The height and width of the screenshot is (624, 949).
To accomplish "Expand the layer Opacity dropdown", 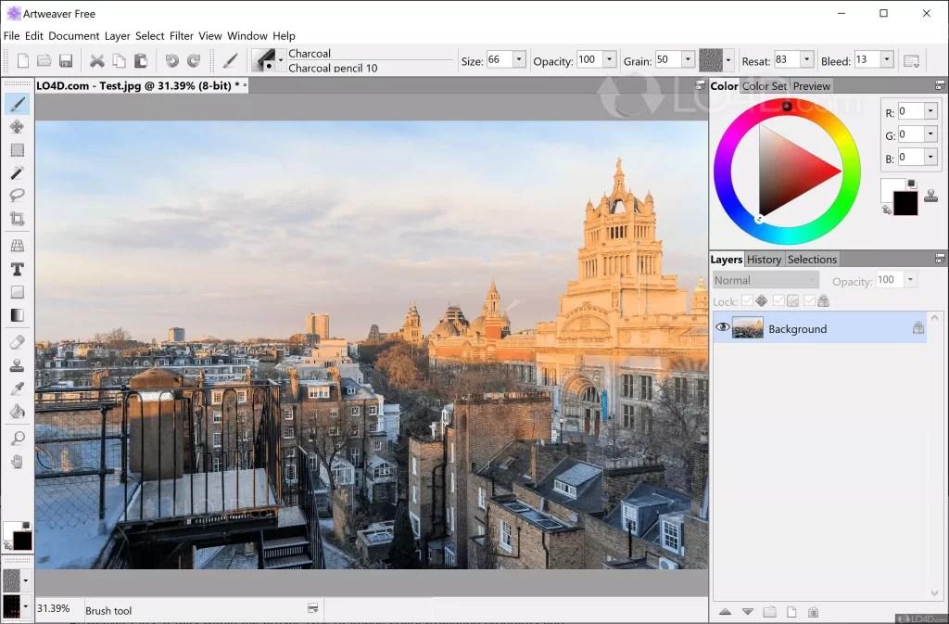I will (x=908, y=279).
